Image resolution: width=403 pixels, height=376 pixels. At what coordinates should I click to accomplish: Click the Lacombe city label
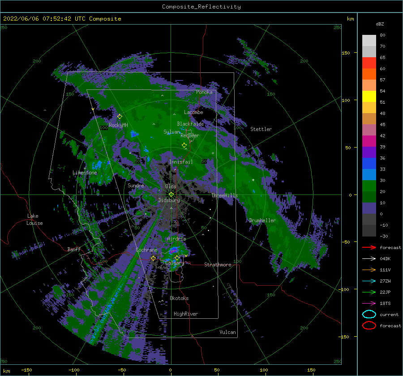pos(193,112)
